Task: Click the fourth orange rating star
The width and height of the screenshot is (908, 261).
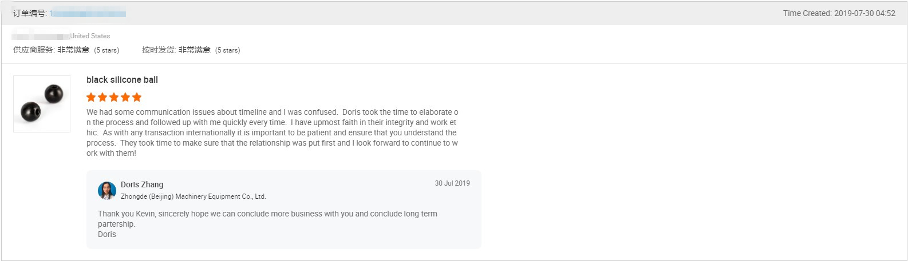Action: tap(125, 97)
